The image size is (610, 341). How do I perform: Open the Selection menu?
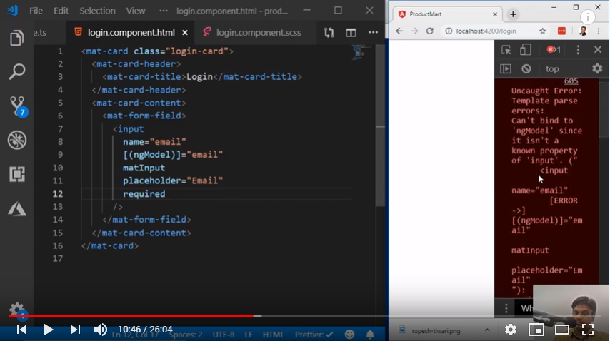tap(97, 11)
